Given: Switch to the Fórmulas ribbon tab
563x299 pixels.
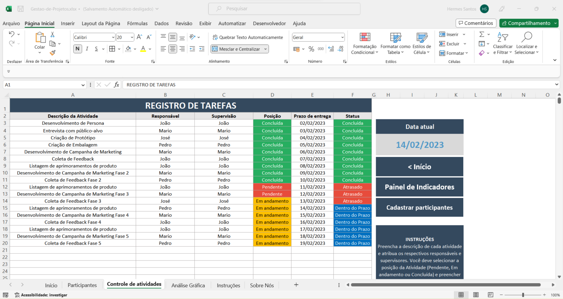Looking at the screenshot, I should coord(137,23).
